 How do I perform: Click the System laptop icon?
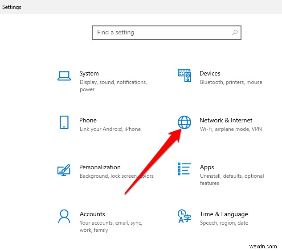pos(64,76)
